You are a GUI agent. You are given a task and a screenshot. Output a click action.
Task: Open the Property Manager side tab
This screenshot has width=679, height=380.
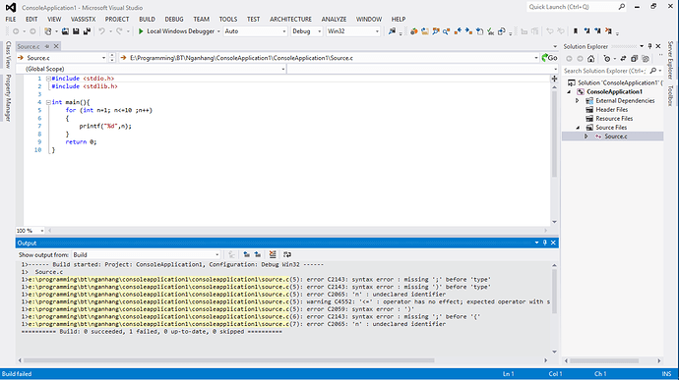click(8, 98)
